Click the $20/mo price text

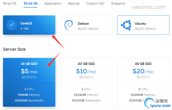pyautogui.click(x=143, y=71)
